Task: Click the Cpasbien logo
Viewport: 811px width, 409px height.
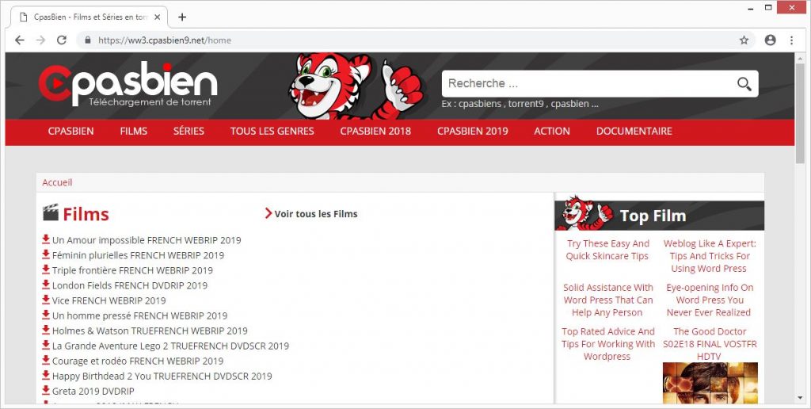Action: coord(128,84)
